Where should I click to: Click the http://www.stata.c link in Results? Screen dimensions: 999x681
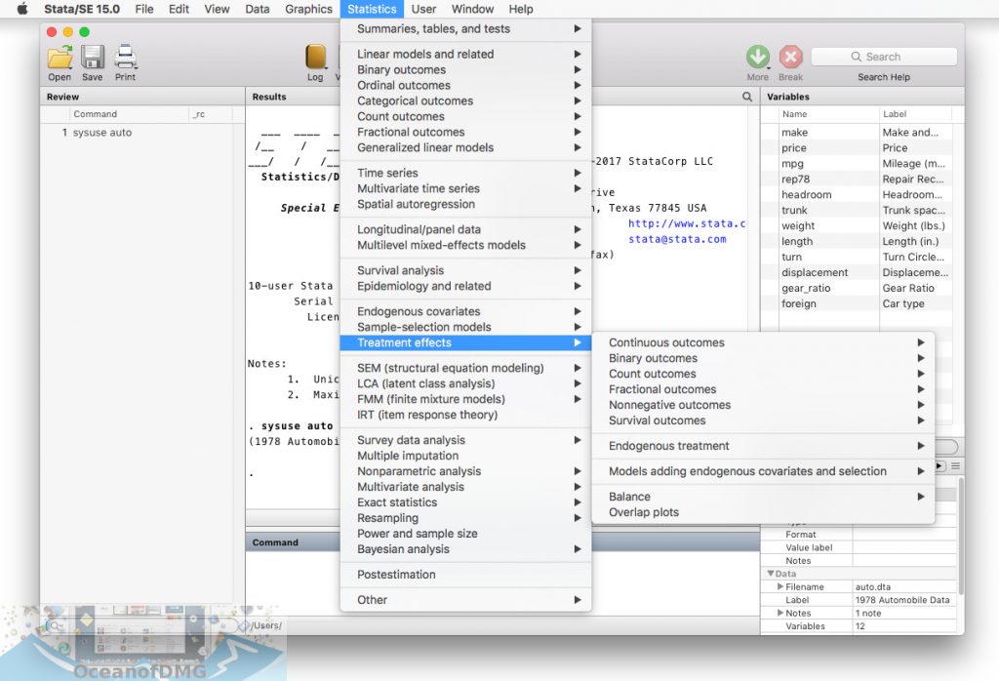687,223
